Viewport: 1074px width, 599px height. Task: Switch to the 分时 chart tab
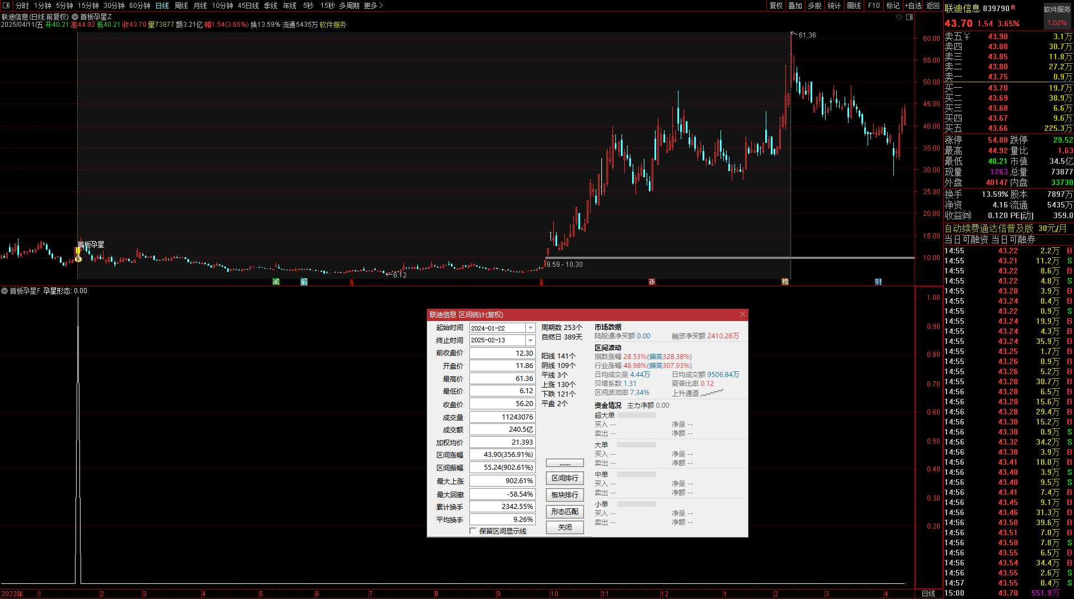22,6
